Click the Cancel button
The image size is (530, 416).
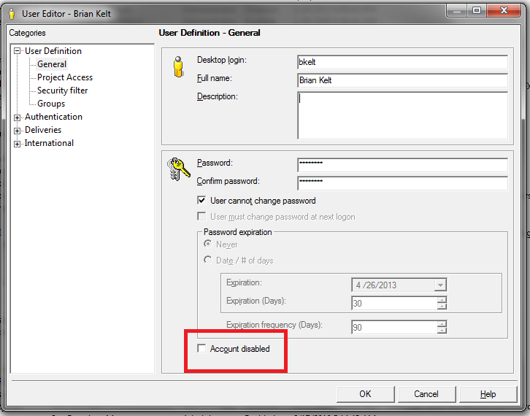(x=426, y=394)
